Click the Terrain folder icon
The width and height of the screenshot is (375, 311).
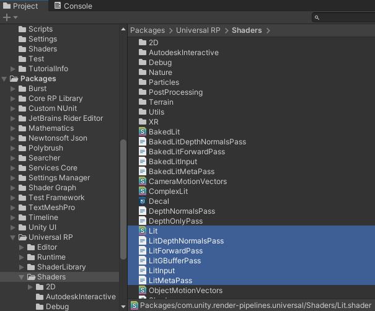143,102
